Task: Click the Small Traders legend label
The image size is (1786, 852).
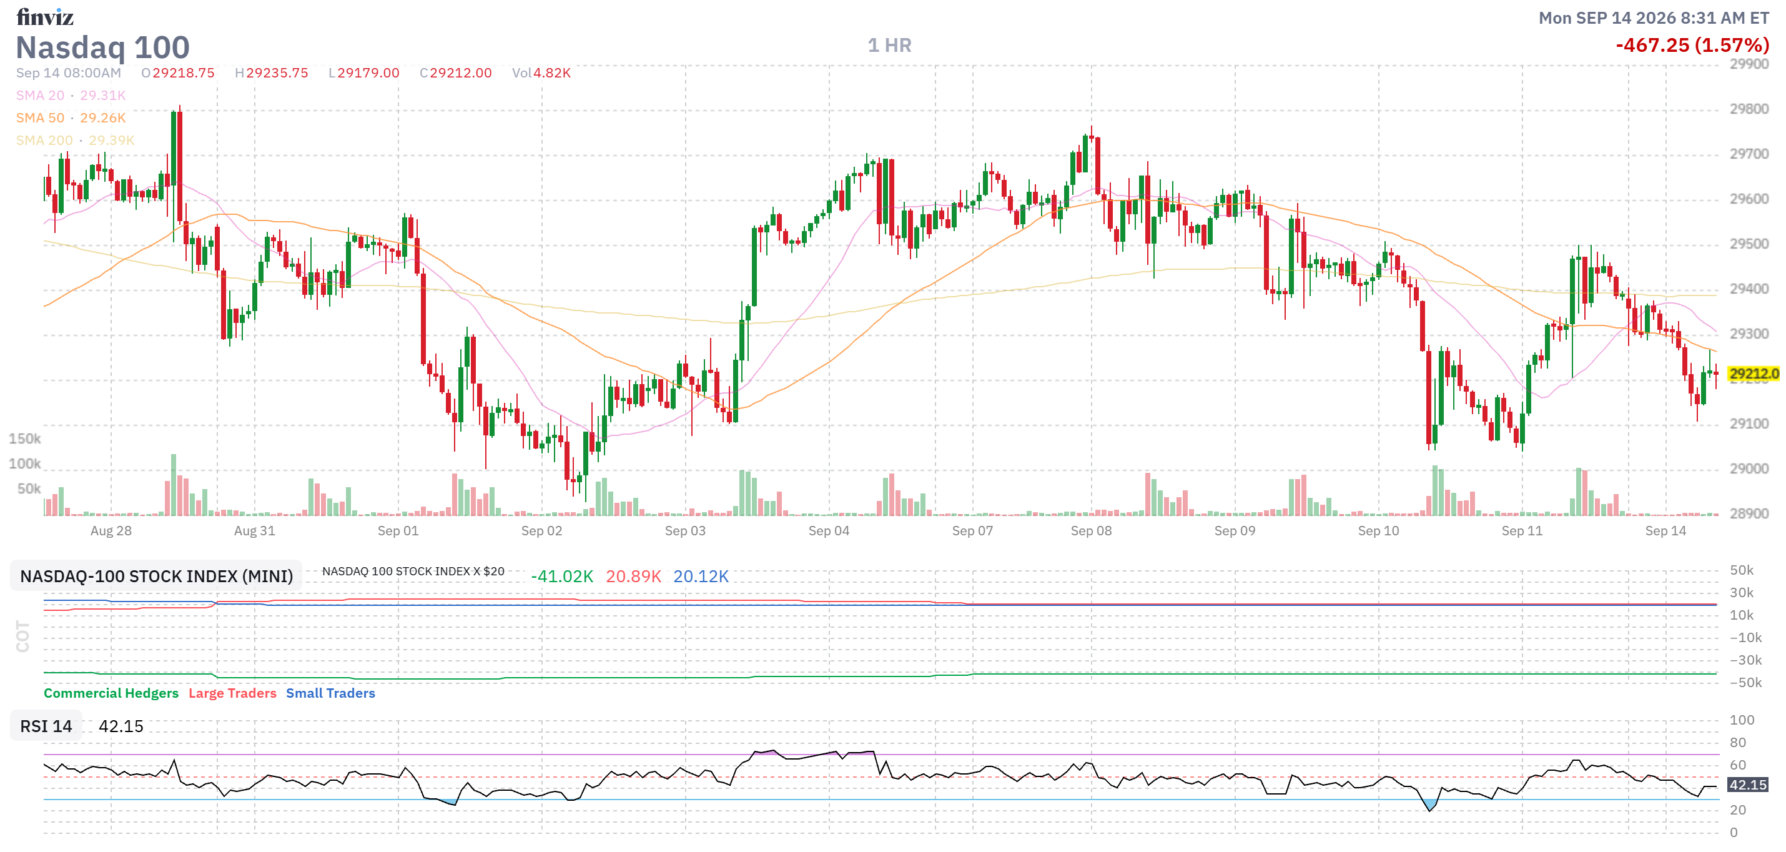Action: tap(331, 693)
